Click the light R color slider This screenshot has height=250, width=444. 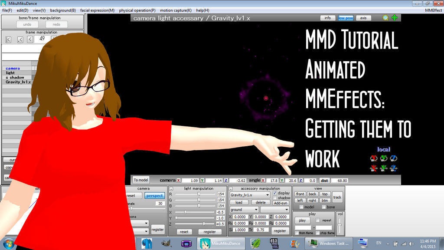(x=195, y=194)
